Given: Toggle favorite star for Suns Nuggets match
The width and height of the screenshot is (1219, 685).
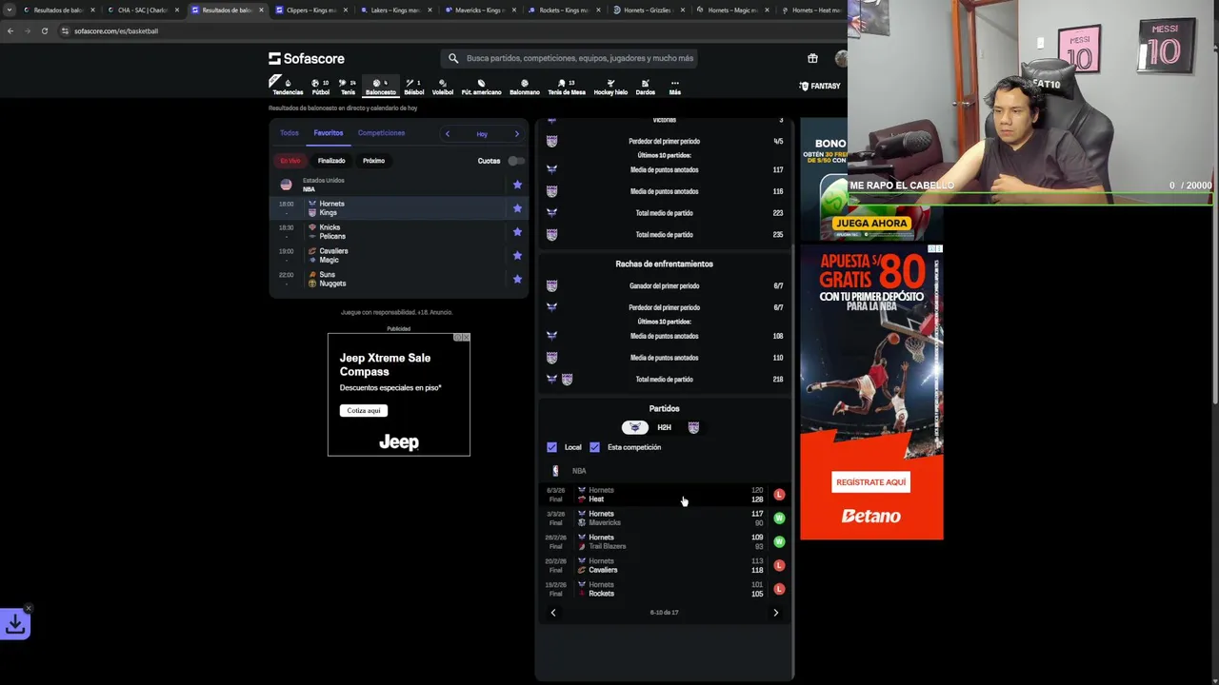Looking at the screenshot, I should tap(517, 279).
